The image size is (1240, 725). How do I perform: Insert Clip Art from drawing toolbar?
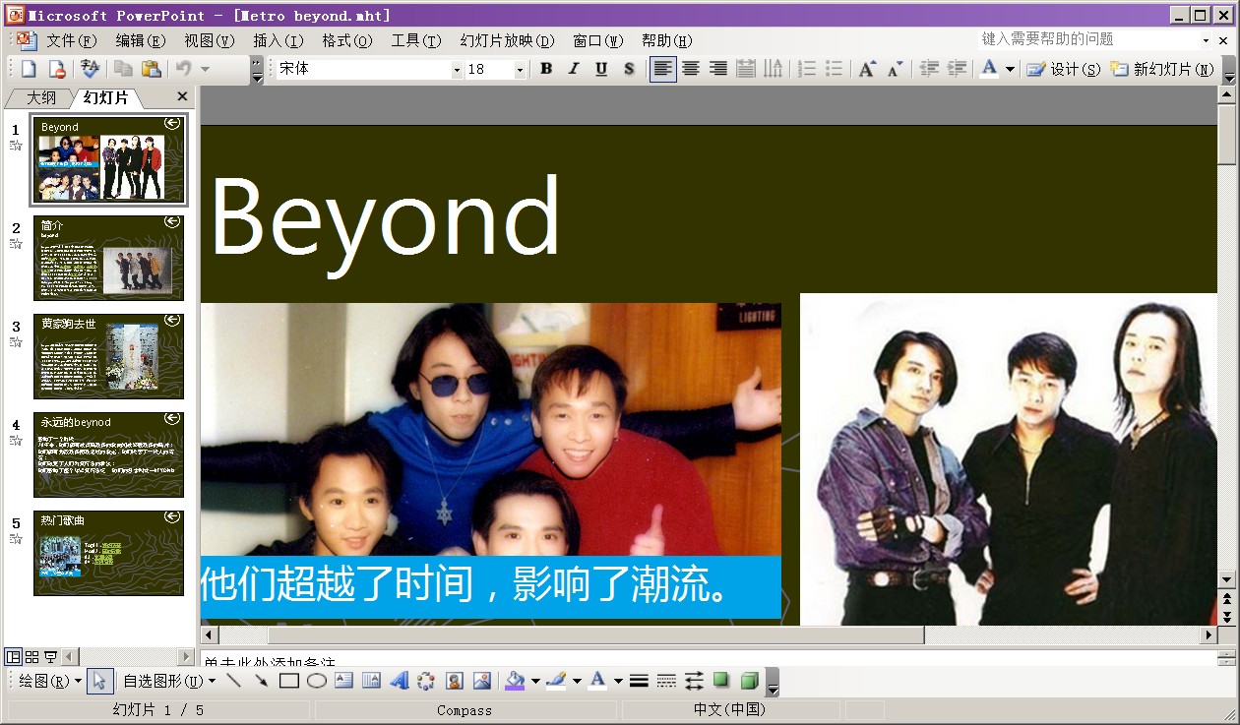pos(454,680)
